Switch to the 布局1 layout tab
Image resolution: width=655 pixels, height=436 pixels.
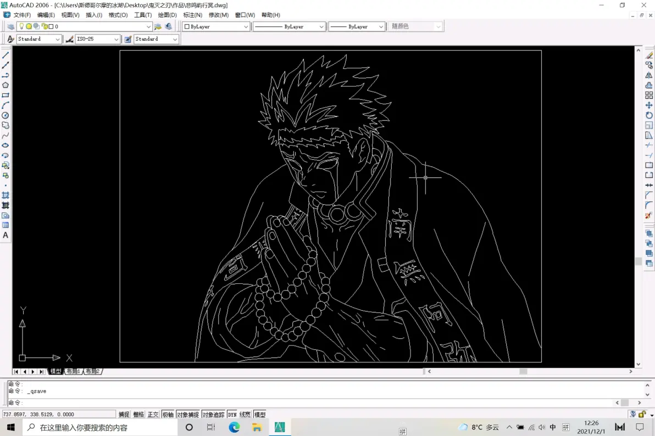tap(73, 371)
